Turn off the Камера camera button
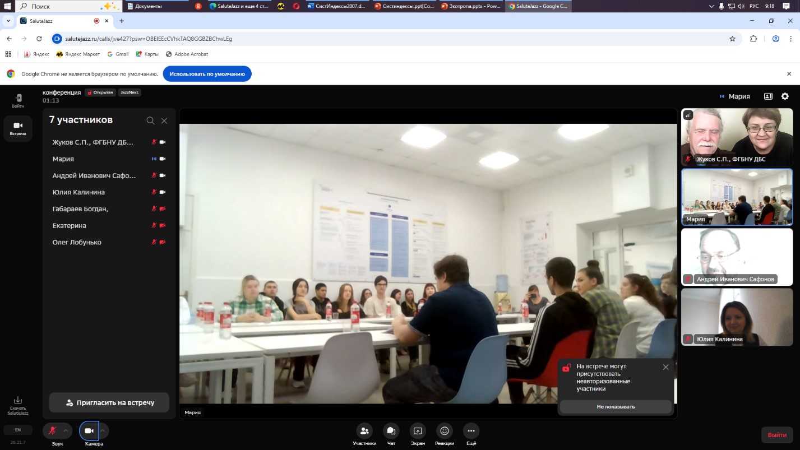The image size is (800, 450). click(89, 431)
